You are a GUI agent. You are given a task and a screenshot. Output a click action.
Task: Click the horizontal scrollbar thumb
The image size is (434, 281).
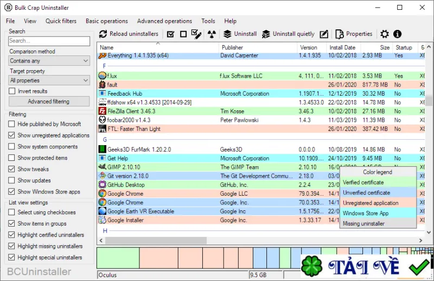[x=156, y=240]
